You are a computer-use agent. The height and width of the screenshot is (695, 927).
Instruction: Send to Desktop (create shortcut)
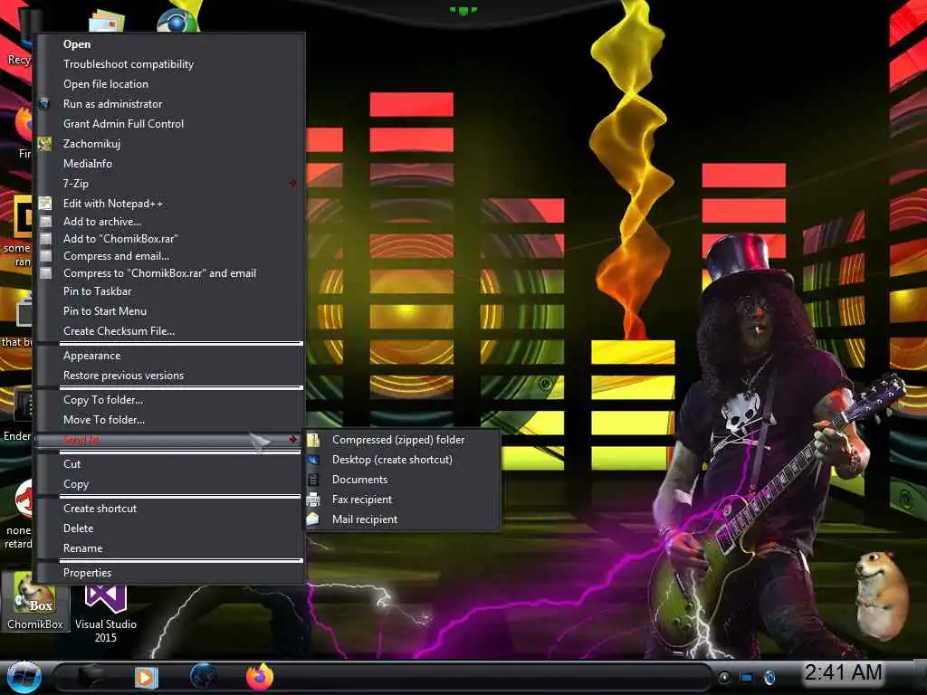point(403,460)
